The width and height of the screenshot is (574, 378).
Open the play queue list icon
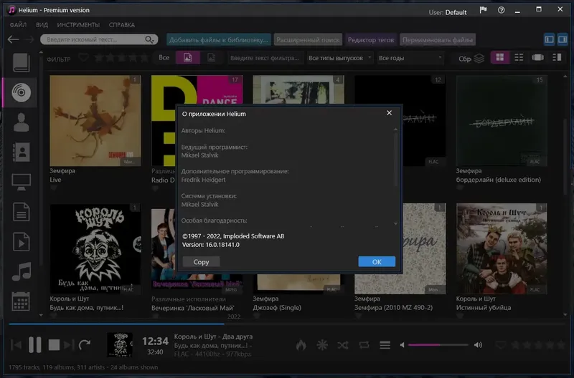tap(385, 345)
